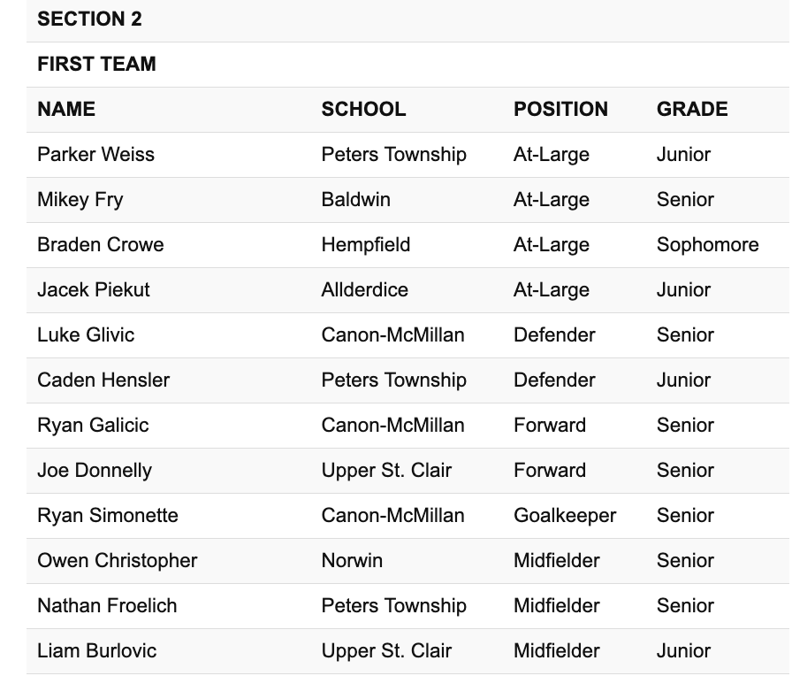Click on Liam Burlovic's name
The width and height of the screenshot is (792, 676).
(x=96, y=650)
